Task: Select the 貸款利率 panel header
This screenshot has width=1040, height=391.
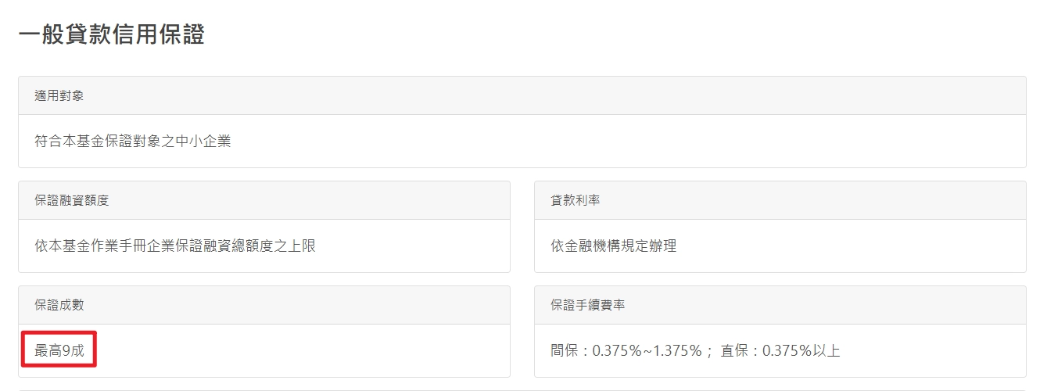Action: click(576, 200)
